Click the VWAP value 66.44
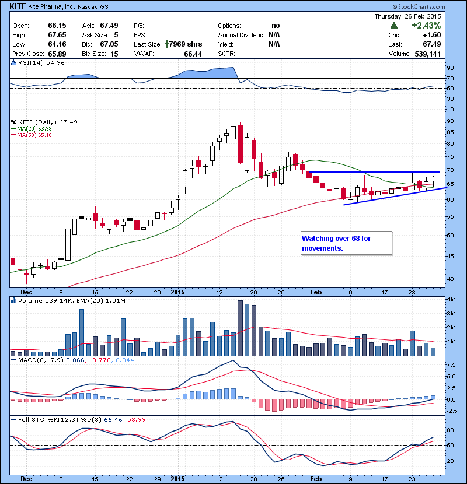This screenshot has width=467, height=484. (193, 54)
